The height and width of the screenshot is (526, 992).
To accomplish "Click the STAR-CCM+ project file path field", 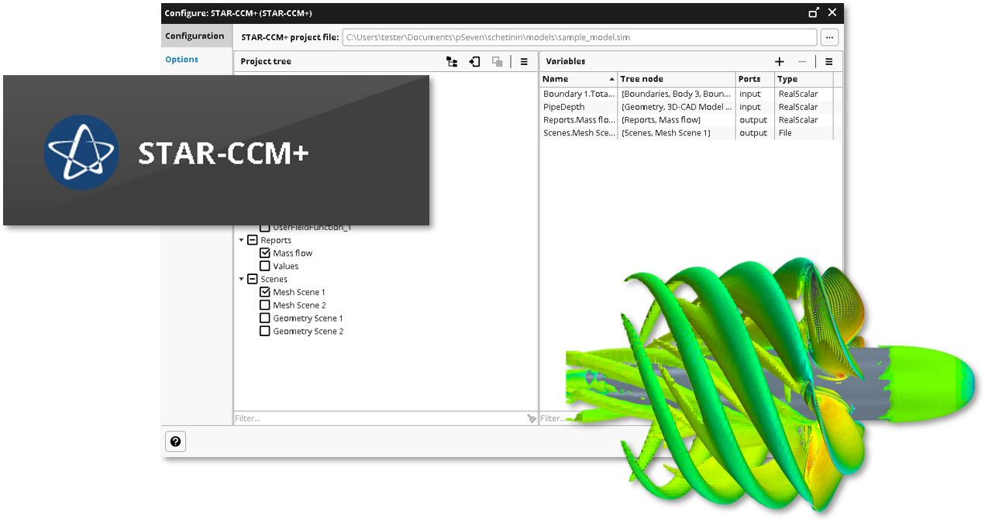I will [x=580, y=37].
